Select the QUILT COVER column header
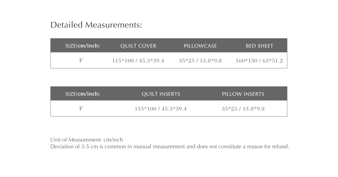The height and width of the screenshot is (177, 338). [138, 46]
